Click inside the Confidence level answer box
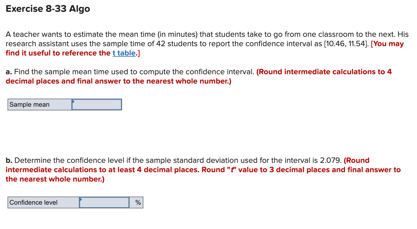 click(x=104, y=202)
